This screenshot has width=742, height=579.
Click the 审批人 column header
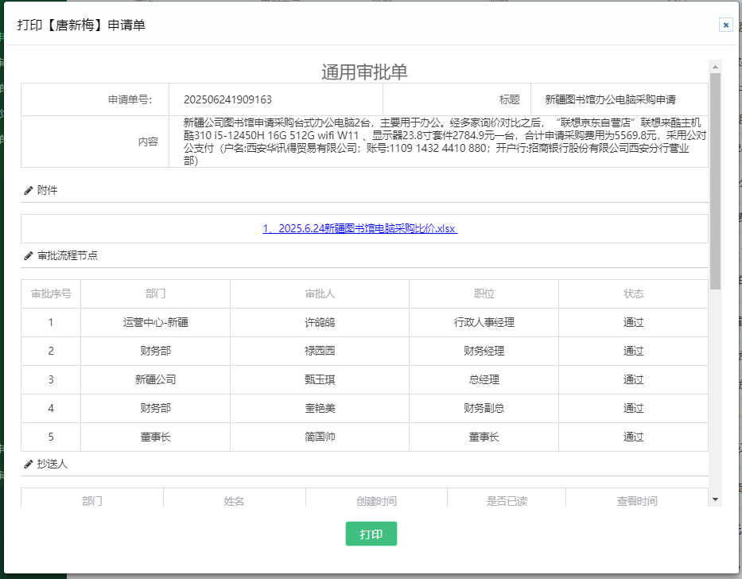click(320, 293)
